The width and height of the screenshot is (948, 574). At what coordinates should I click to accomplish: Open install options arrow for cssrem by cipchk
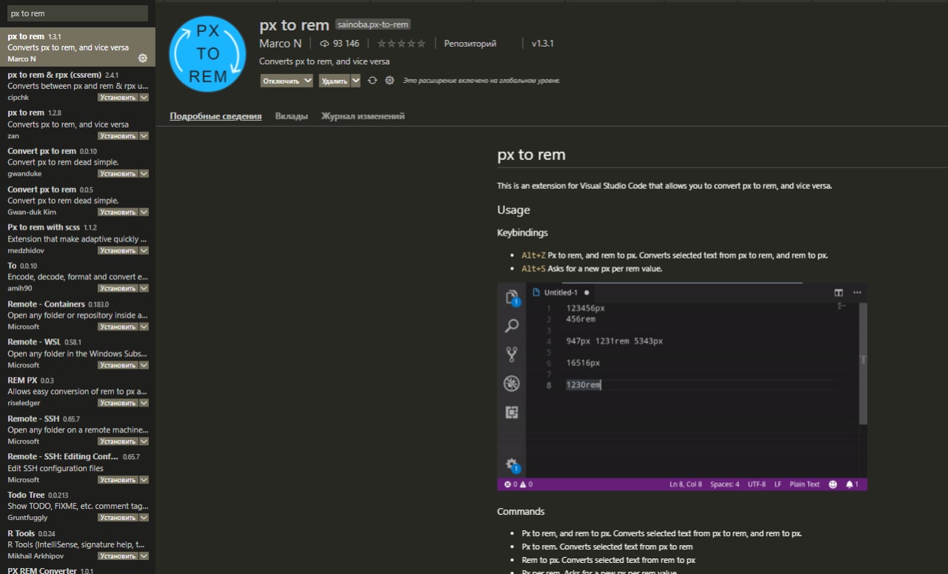click(x=144, y=97)
